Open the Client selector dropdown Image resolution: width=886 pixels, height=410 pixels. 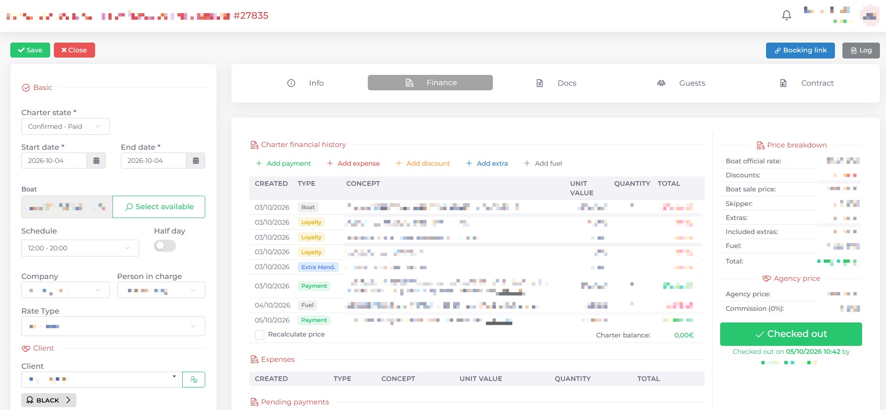101,380
